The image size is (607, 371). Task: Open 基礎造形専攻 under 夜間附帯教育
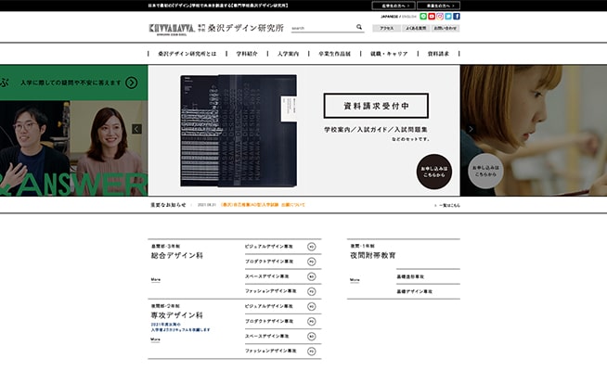tap(409, 276)
